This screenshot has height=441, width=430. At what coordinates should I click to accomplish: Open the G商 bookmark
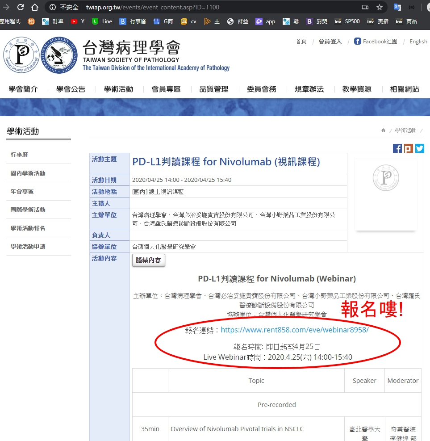[x=163, y=21]
